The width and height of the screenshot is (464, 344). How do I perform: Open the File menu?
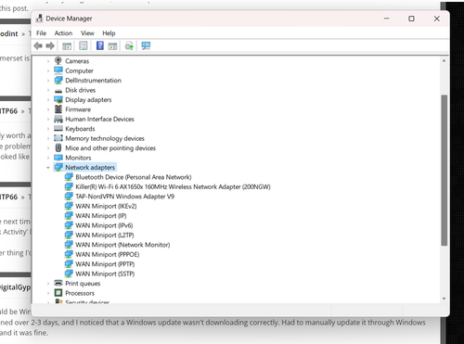click(41, 33)
